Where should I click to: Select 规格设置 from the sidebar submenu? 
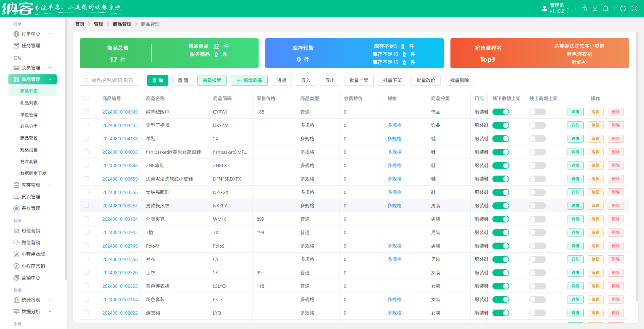[x=29, y=150]
